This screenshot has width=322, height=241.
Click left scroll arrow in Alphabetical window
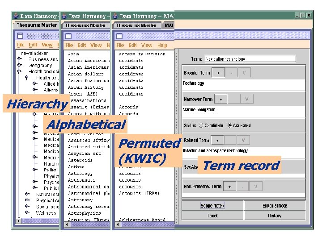click(67, 224)
